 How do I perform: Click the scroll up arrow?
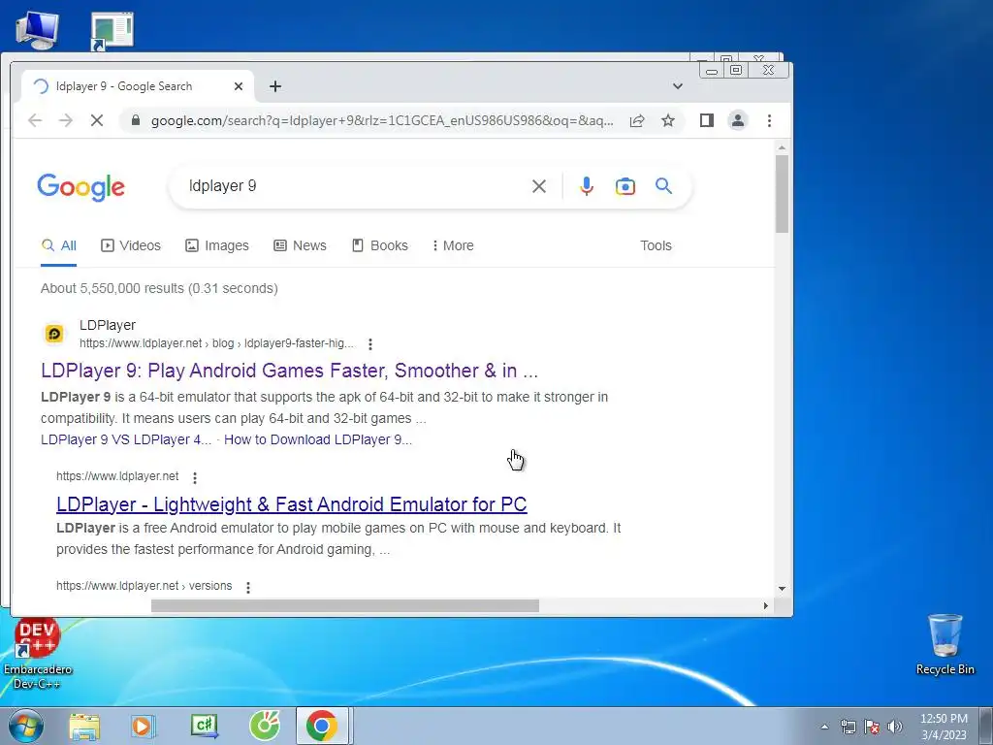pyautogui.click(x=783, y=147)
